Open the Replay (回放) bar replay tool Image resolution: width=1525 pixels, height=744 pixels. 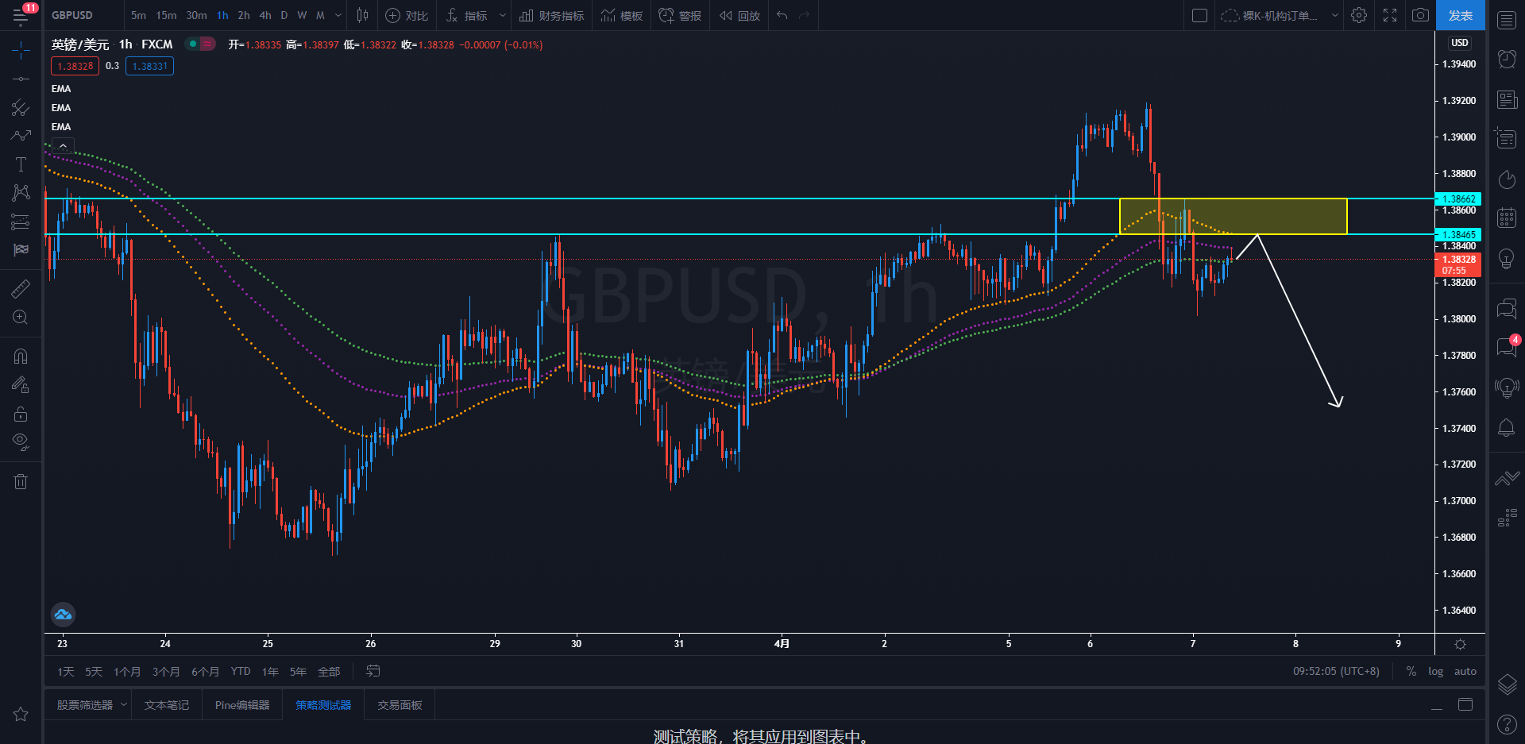point(740,16)
